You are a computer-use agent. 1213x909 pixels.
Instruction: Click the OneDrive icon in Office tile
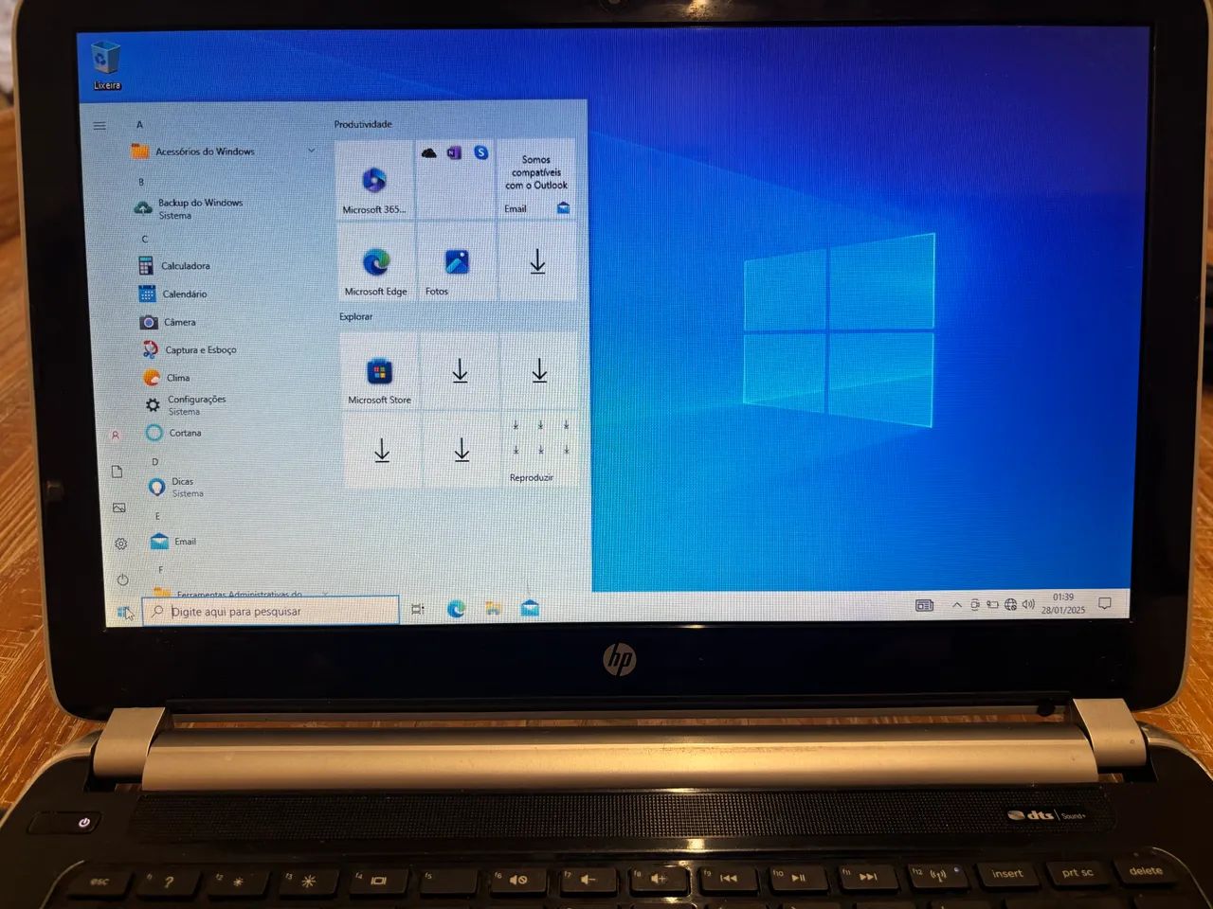coord(428,152)
